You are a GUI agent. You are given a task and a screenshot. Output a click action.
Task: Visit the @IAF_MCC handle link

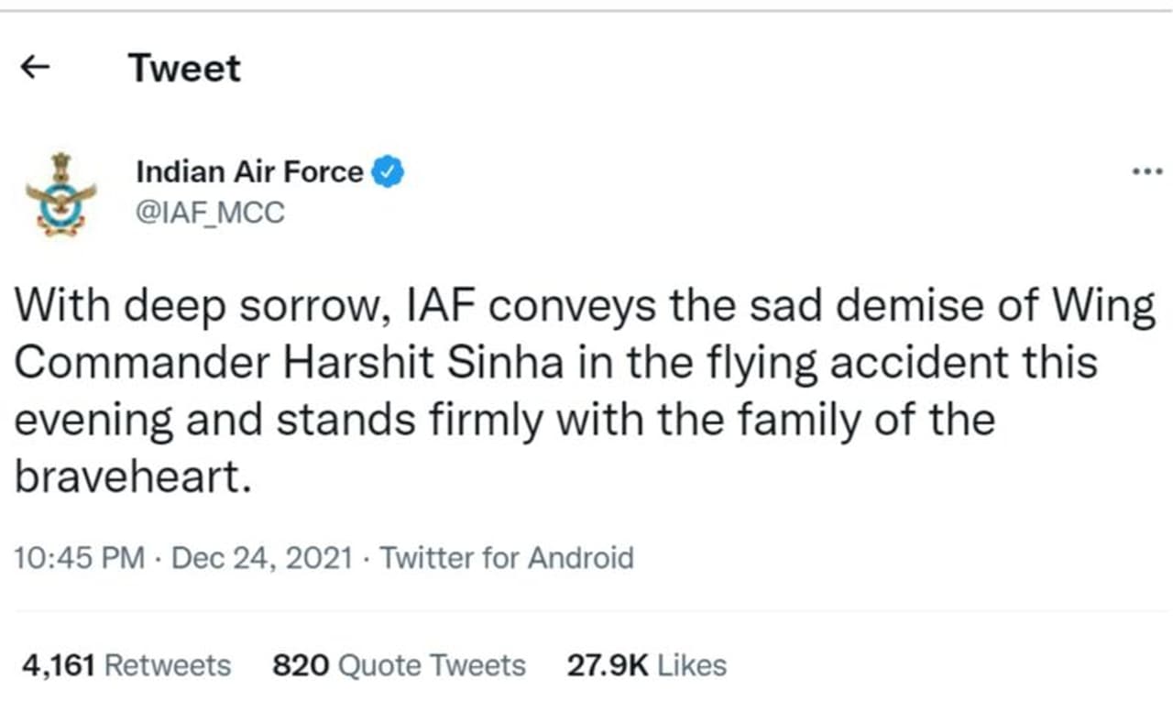pyautogui.click(x=210, y=214)
